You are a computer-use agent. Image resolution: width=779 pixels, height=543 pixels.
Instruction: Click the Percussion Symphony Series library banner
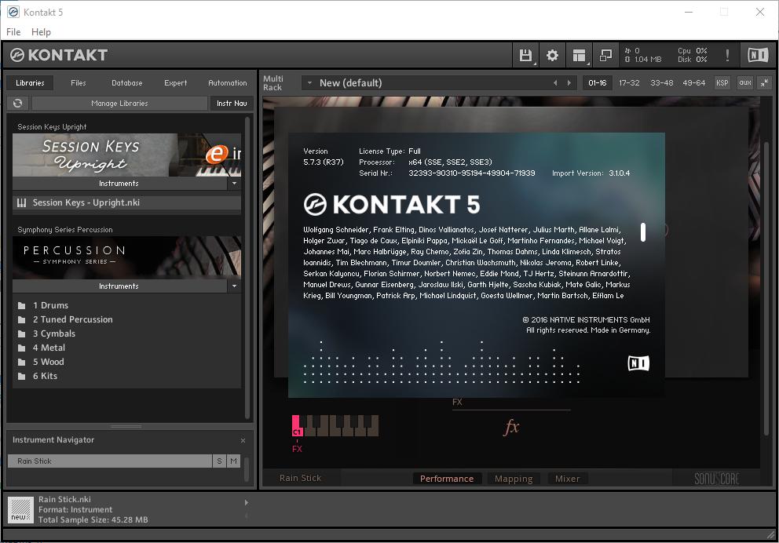click(126, 257)
